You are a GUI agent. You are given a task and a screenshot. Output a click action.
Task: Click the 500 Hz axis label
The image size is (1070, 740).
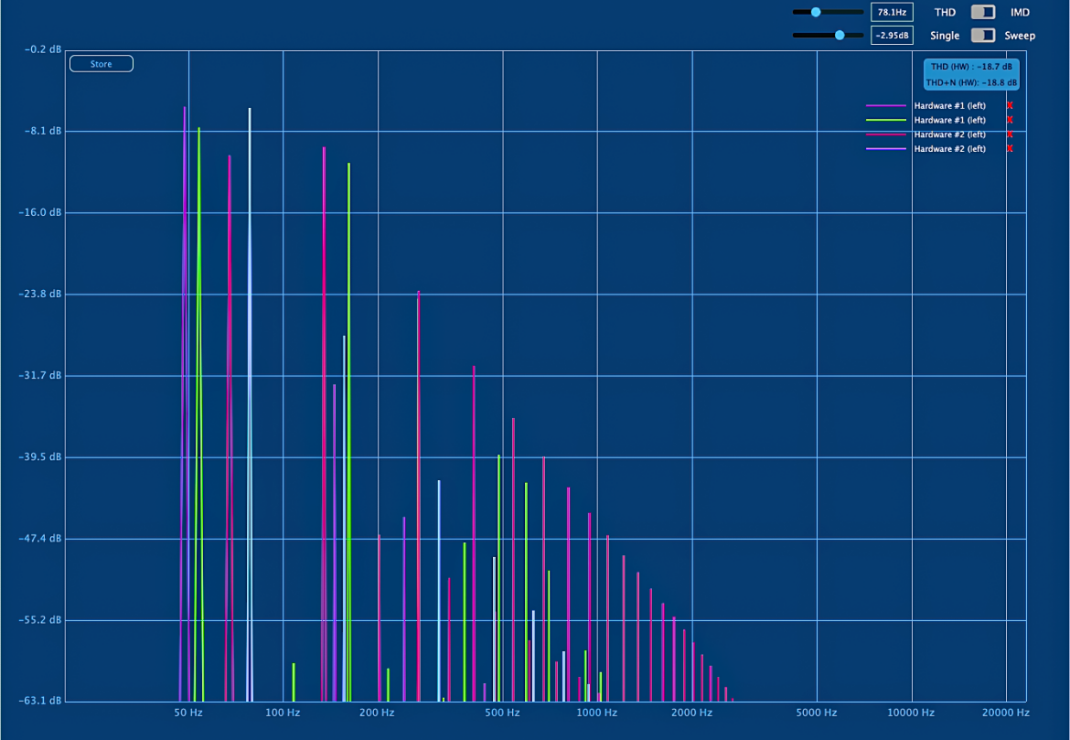(502, 713)
